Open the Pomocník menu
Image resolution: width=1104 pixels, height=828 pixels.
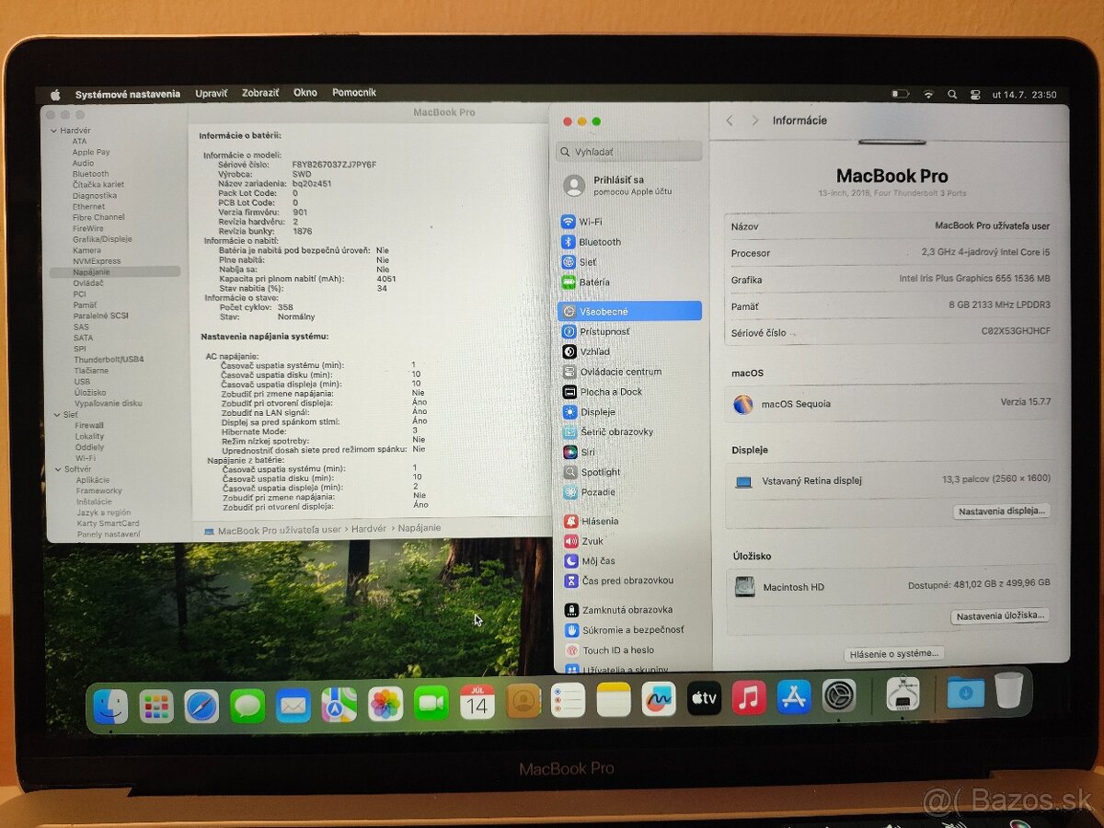pos(354,93)
